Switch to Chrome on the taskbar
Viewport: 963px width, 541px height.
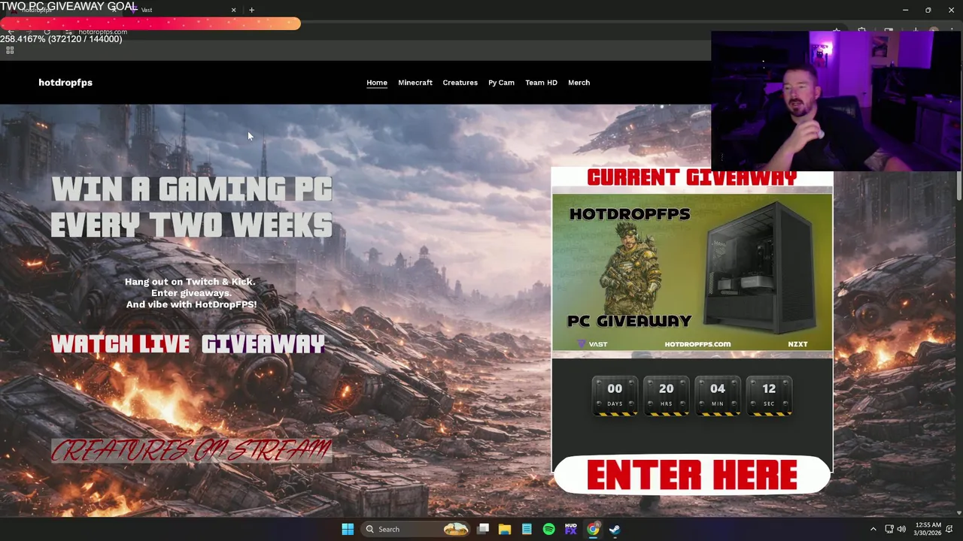pos(593,529)
